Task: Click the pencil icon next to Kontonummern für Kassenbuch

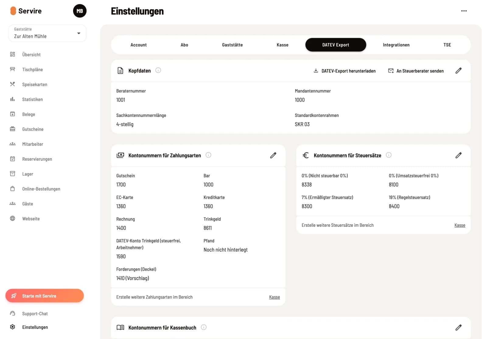Action: (458, 327)
